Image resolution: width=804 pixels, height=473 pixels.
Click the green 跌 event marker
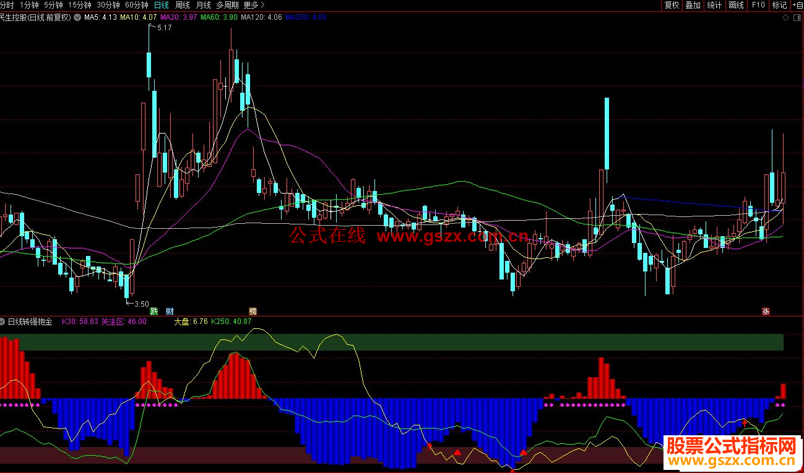tap(154, 311)
